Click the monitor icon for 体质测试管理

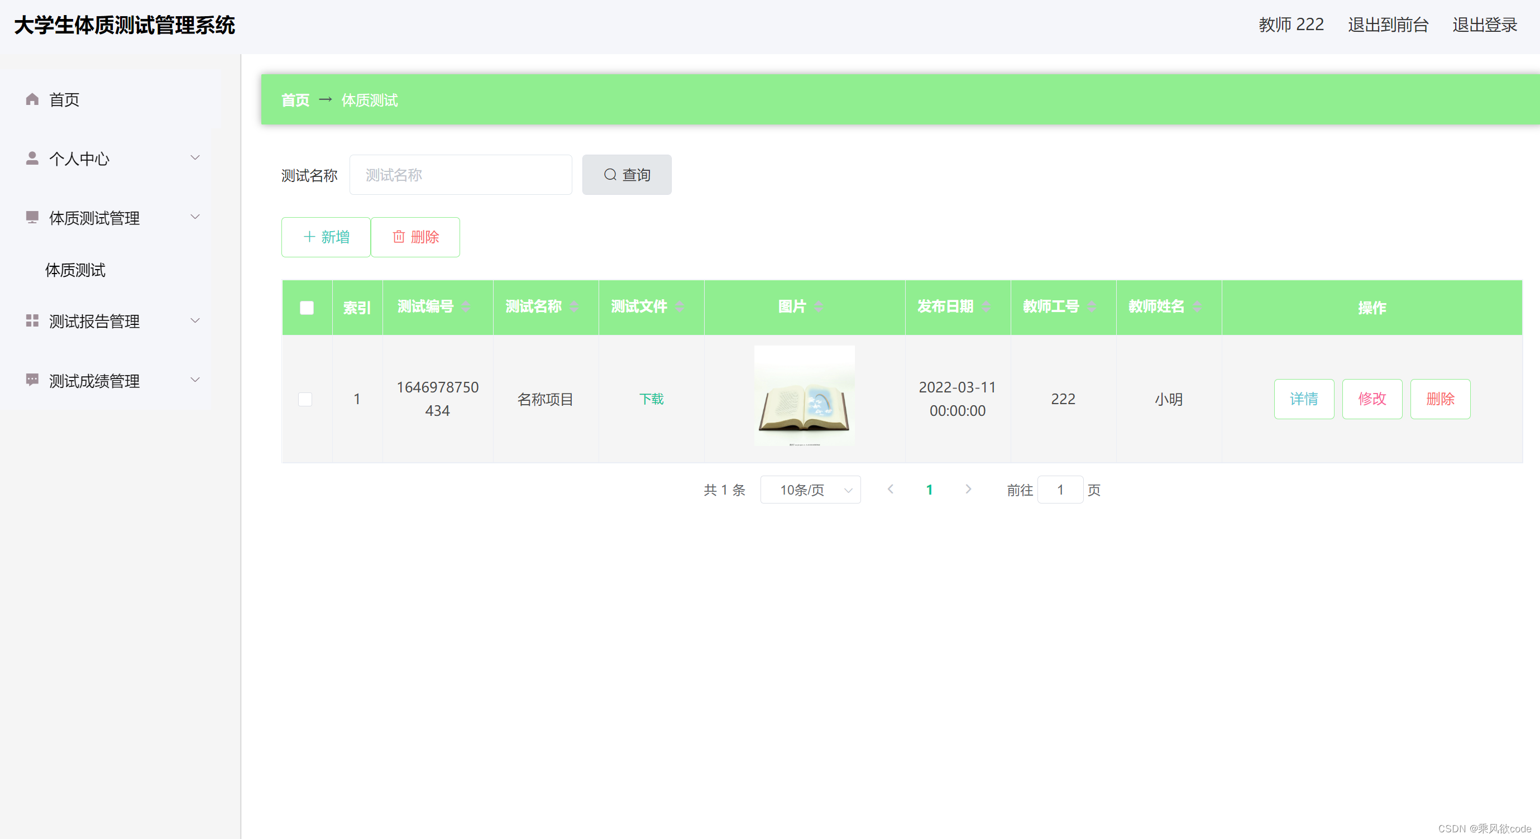point(32,218)
